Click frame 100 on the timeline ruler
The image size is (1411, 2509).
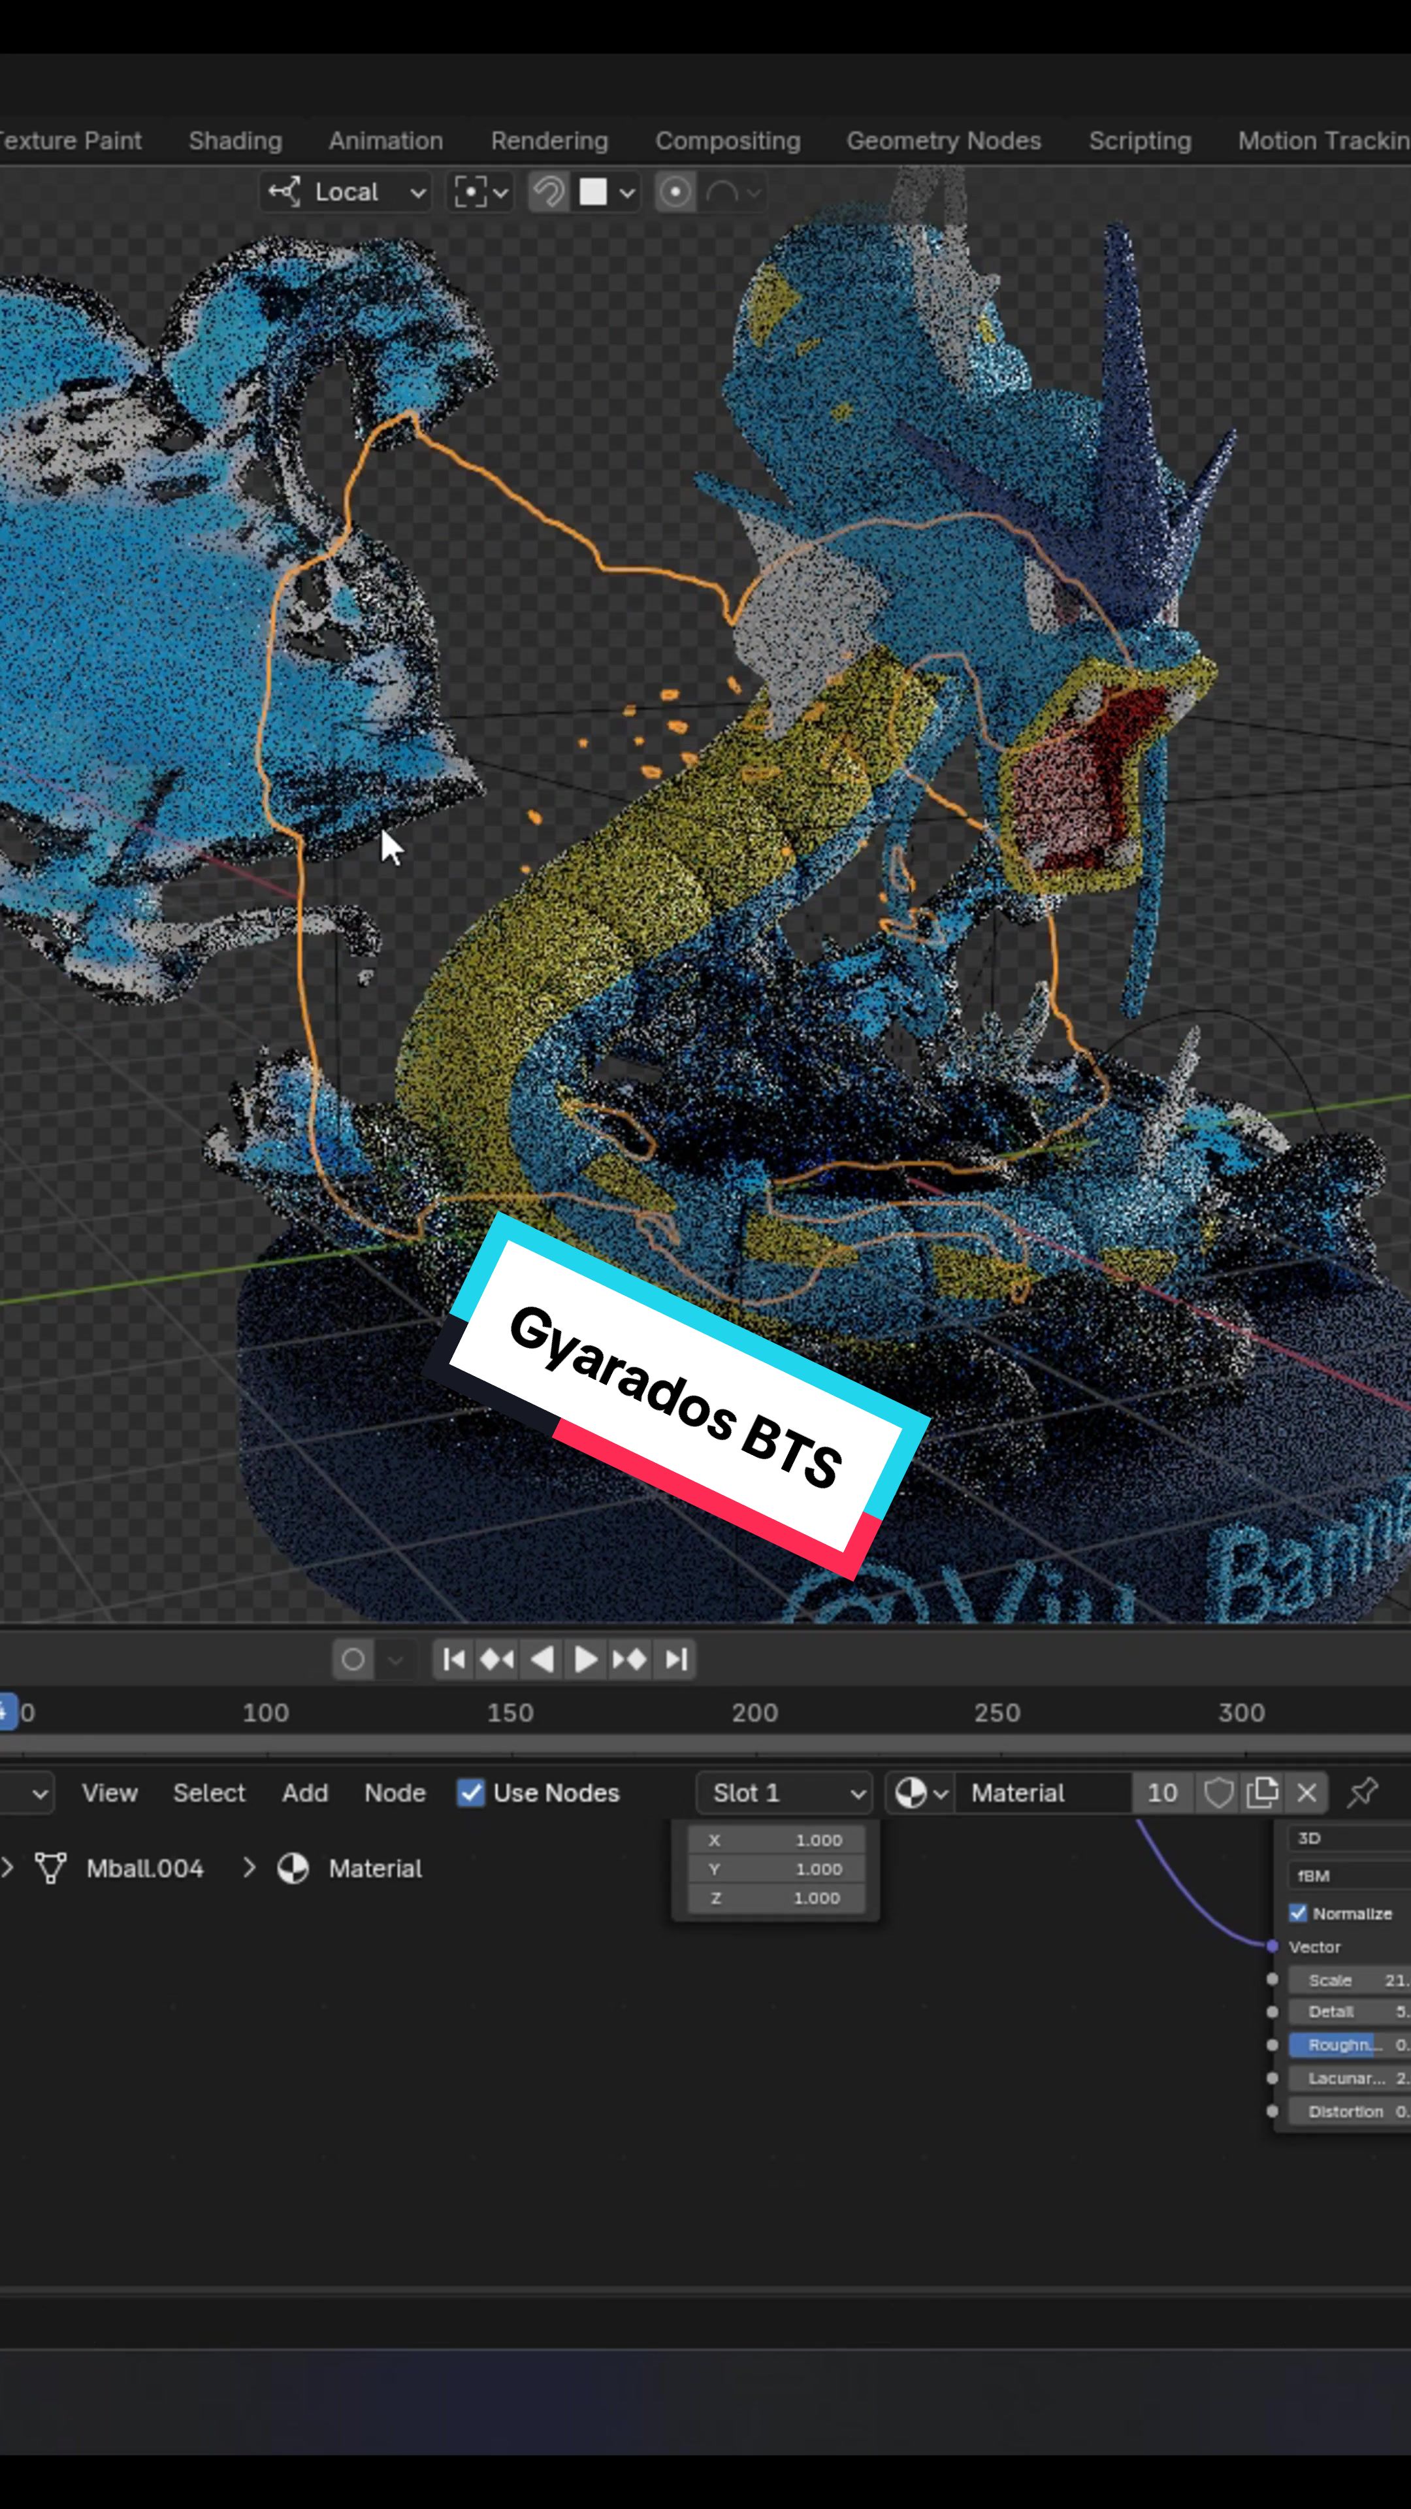point(266,1713)
